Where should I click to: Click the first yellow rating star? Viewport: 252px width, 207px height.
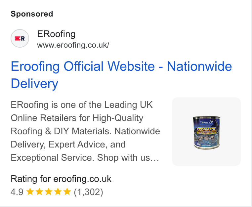pos(30,191)
